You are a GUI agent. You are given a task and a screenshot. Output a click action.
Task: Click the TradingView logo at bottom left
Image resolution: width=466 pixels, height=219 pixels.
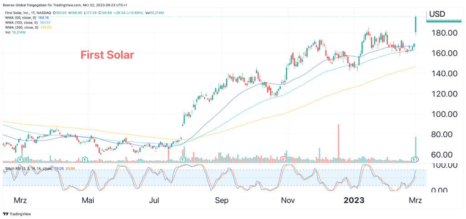(x=17, y=214)
